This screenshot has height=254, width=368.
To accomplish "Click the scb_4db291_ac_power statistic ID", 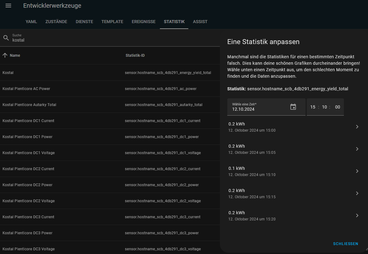I will tap(160, 89).
